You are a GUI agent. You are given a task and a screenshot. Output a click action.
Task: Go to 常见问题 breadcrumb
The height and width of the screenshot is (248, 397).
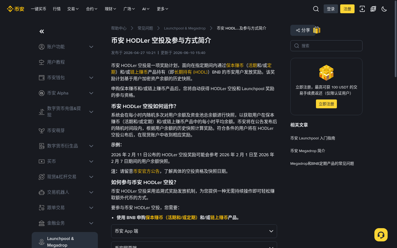(x=145, y=28)
